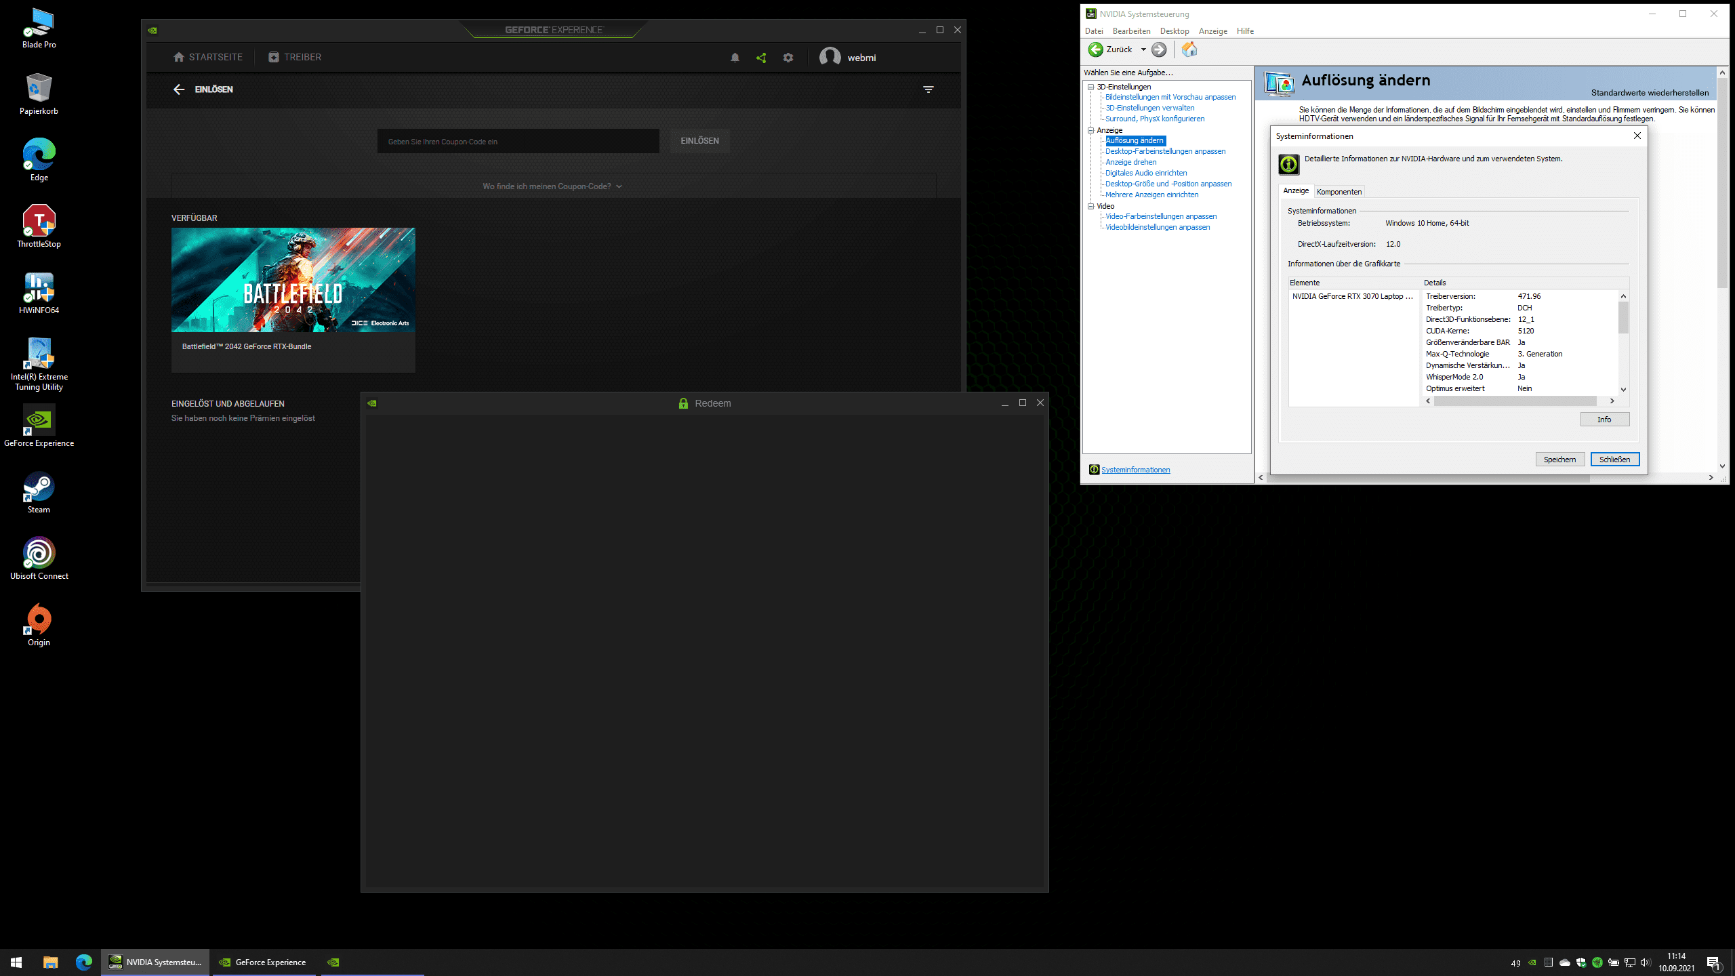
Task: Open '3D-Einstellungen verwalten'
Action: [x=1149, y=108]
